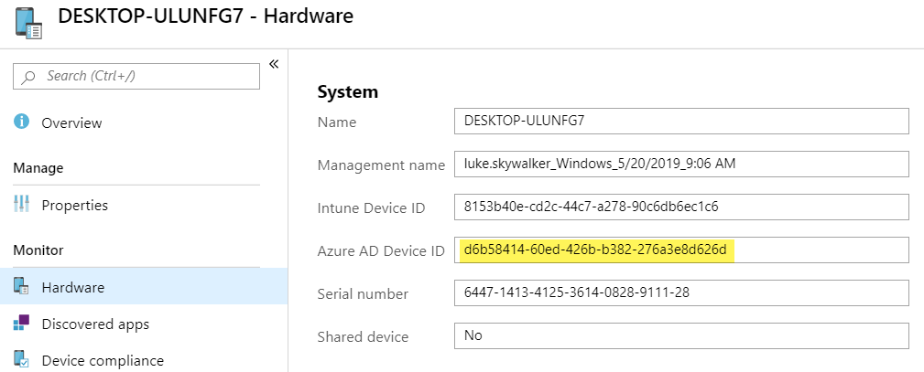The width and height of the screenshot is (924, 372).
Task: Click the Name field showing DESKTOP-ULUNFG7
Action: pos(680,121)
